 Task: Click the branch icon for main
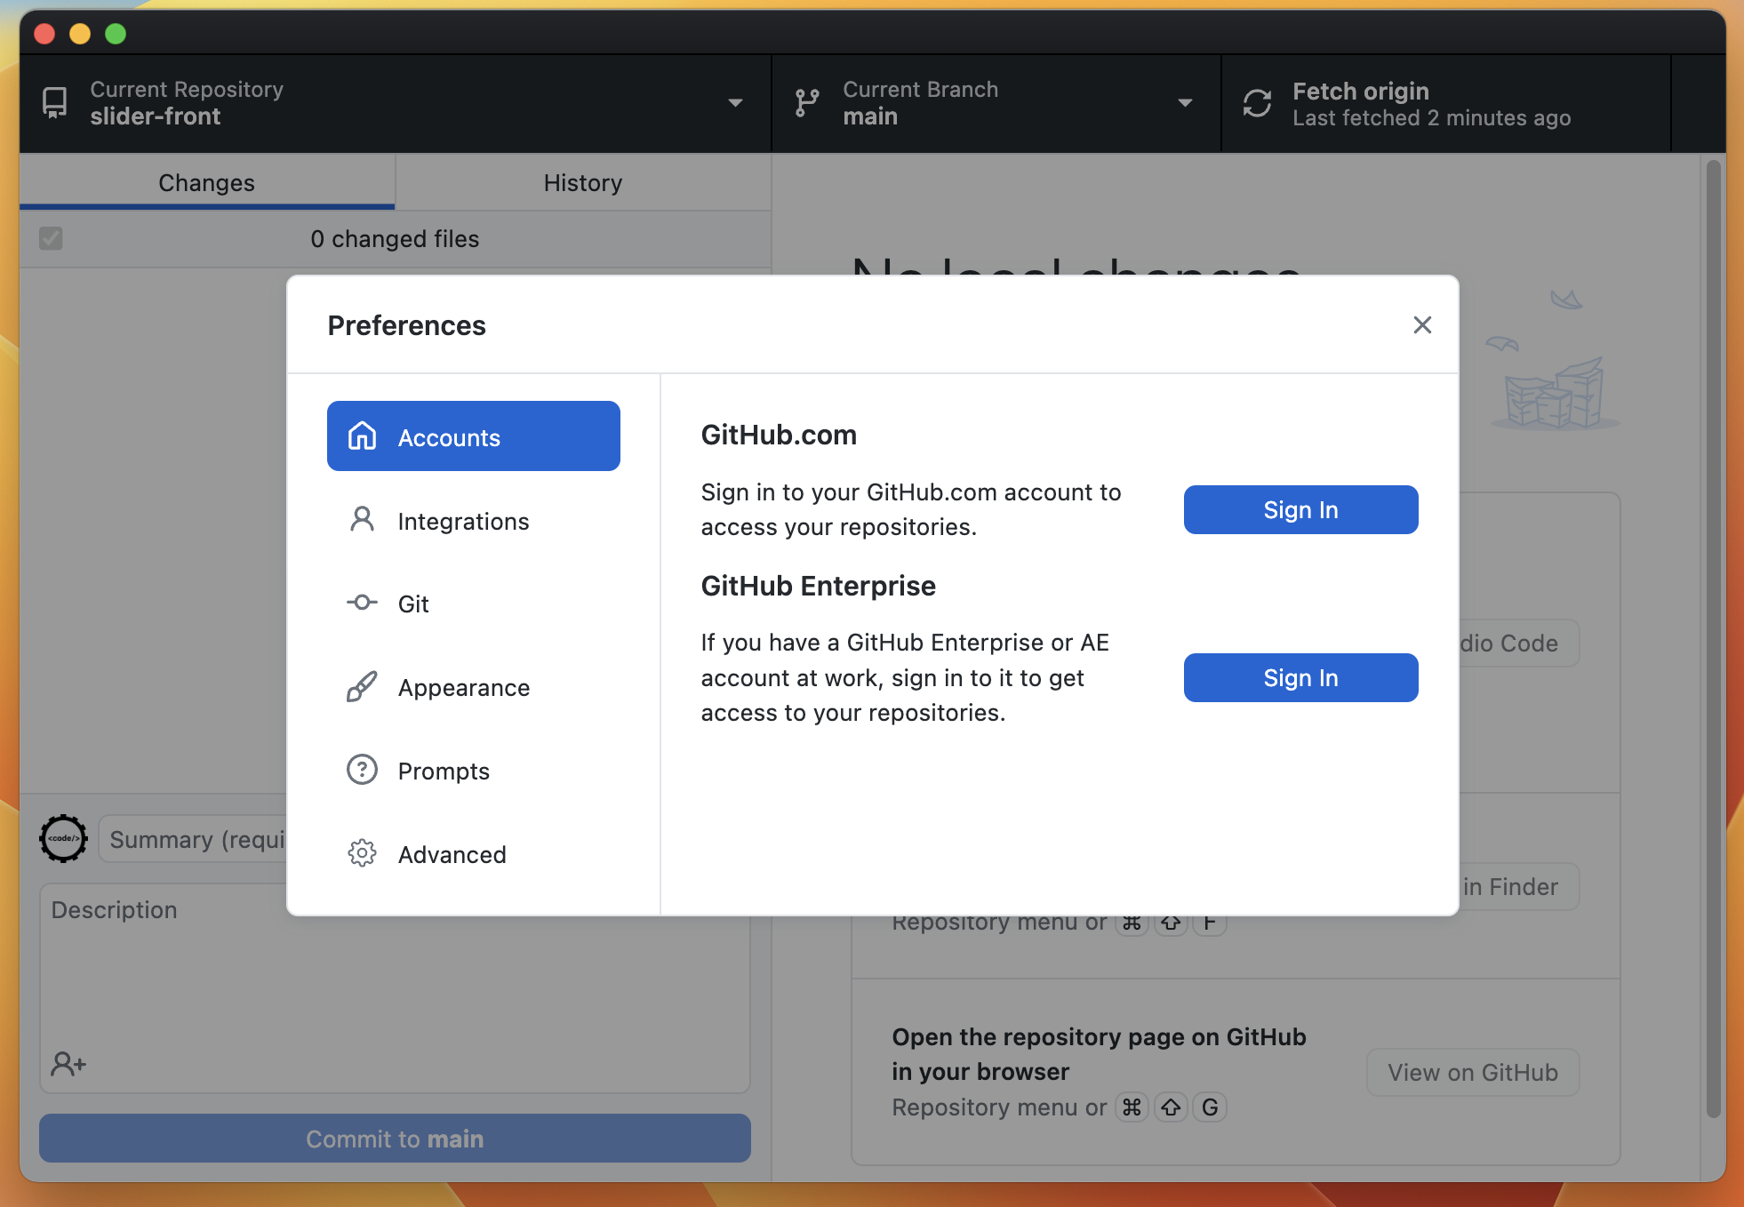pyautogui.click(x=807, y=103)
